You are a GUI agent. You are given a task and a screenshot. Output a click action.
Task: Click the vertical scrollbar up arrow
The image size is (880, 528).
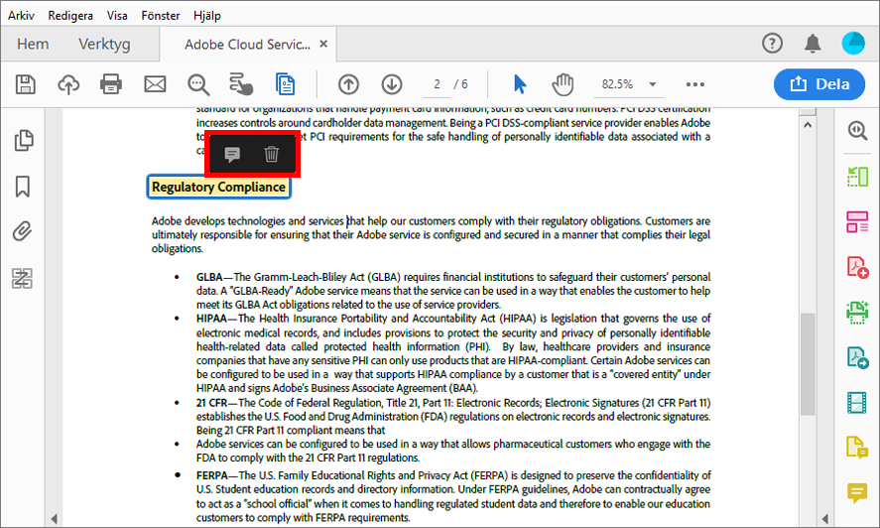(808, 125)
